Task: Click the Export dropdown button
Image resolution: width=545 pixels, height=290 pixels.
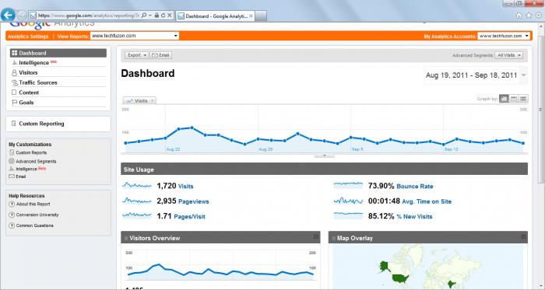Action: pyautogui.click(x=136, y=55)
